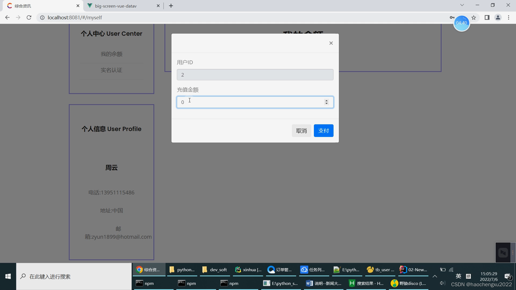516x290 pixels.
Task: Click the disabled 用户ID field
Action: (x=255, y=75)
